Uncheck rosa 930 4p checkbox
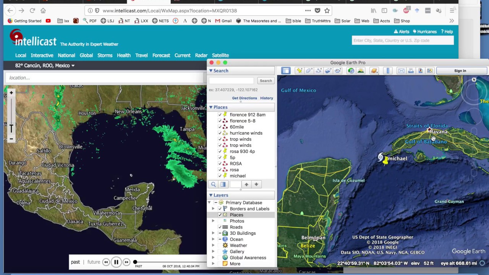489x275 pixels. coord(220,151)
